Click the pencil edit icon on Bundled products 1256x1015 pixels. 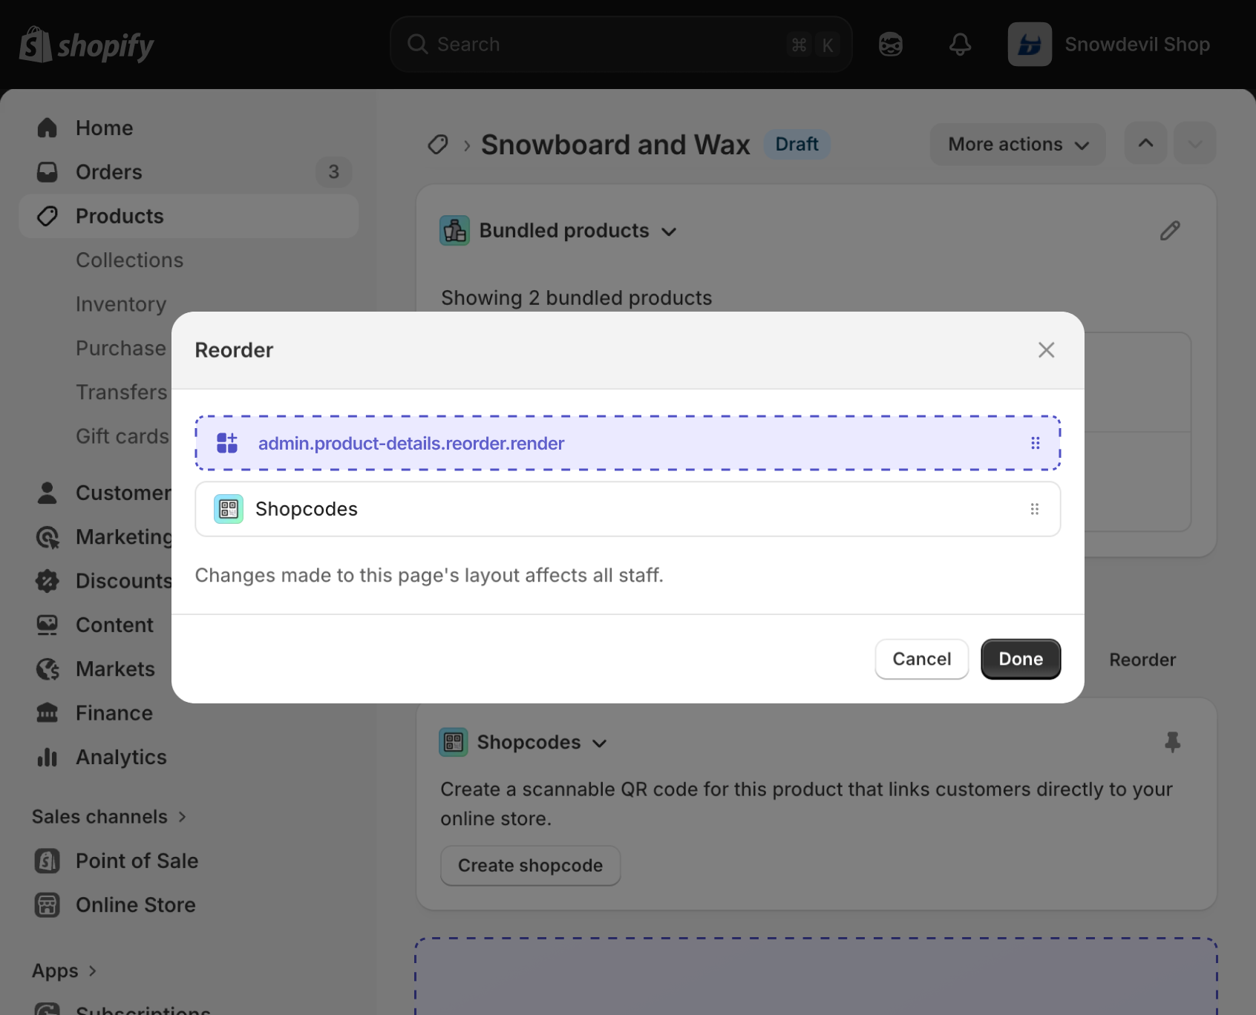[x=1170, y=231]
